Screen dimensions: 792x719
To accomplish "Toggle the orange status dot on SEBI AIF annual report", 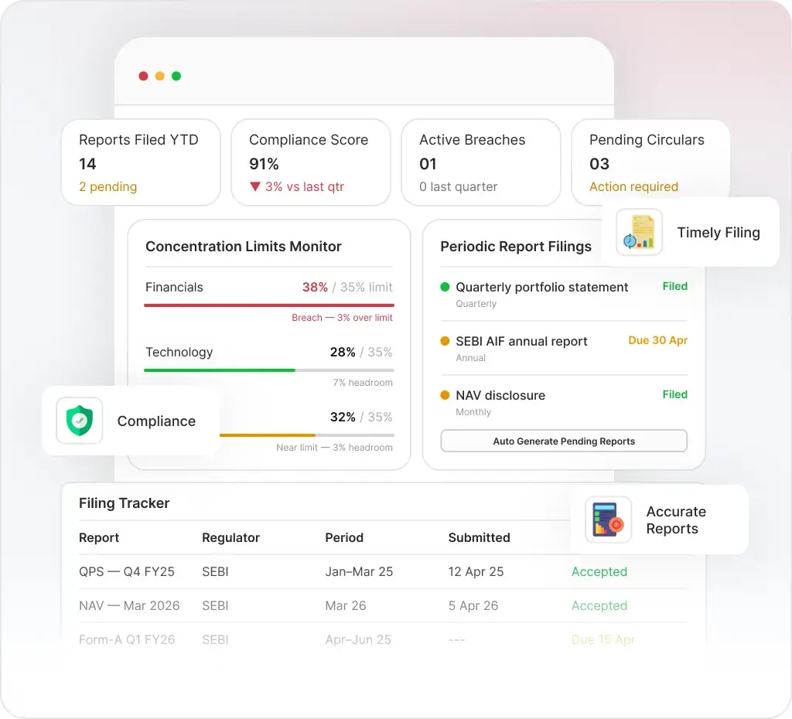I will (x=445, y=340).
